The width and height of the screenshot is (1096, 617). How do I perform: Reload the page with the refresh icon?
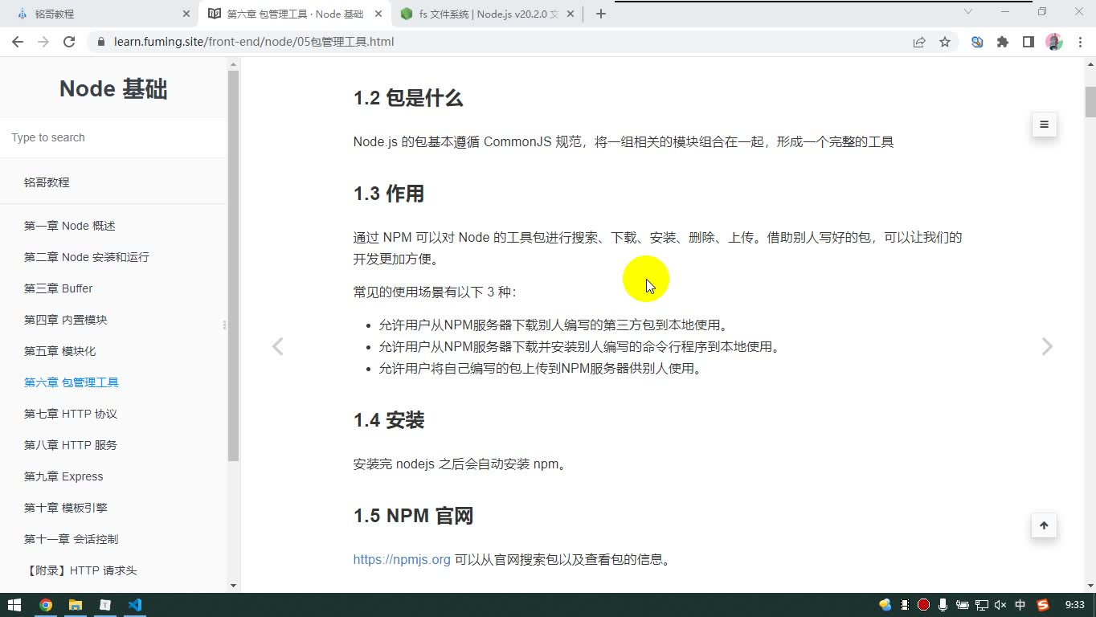click(x=69, y=42)
